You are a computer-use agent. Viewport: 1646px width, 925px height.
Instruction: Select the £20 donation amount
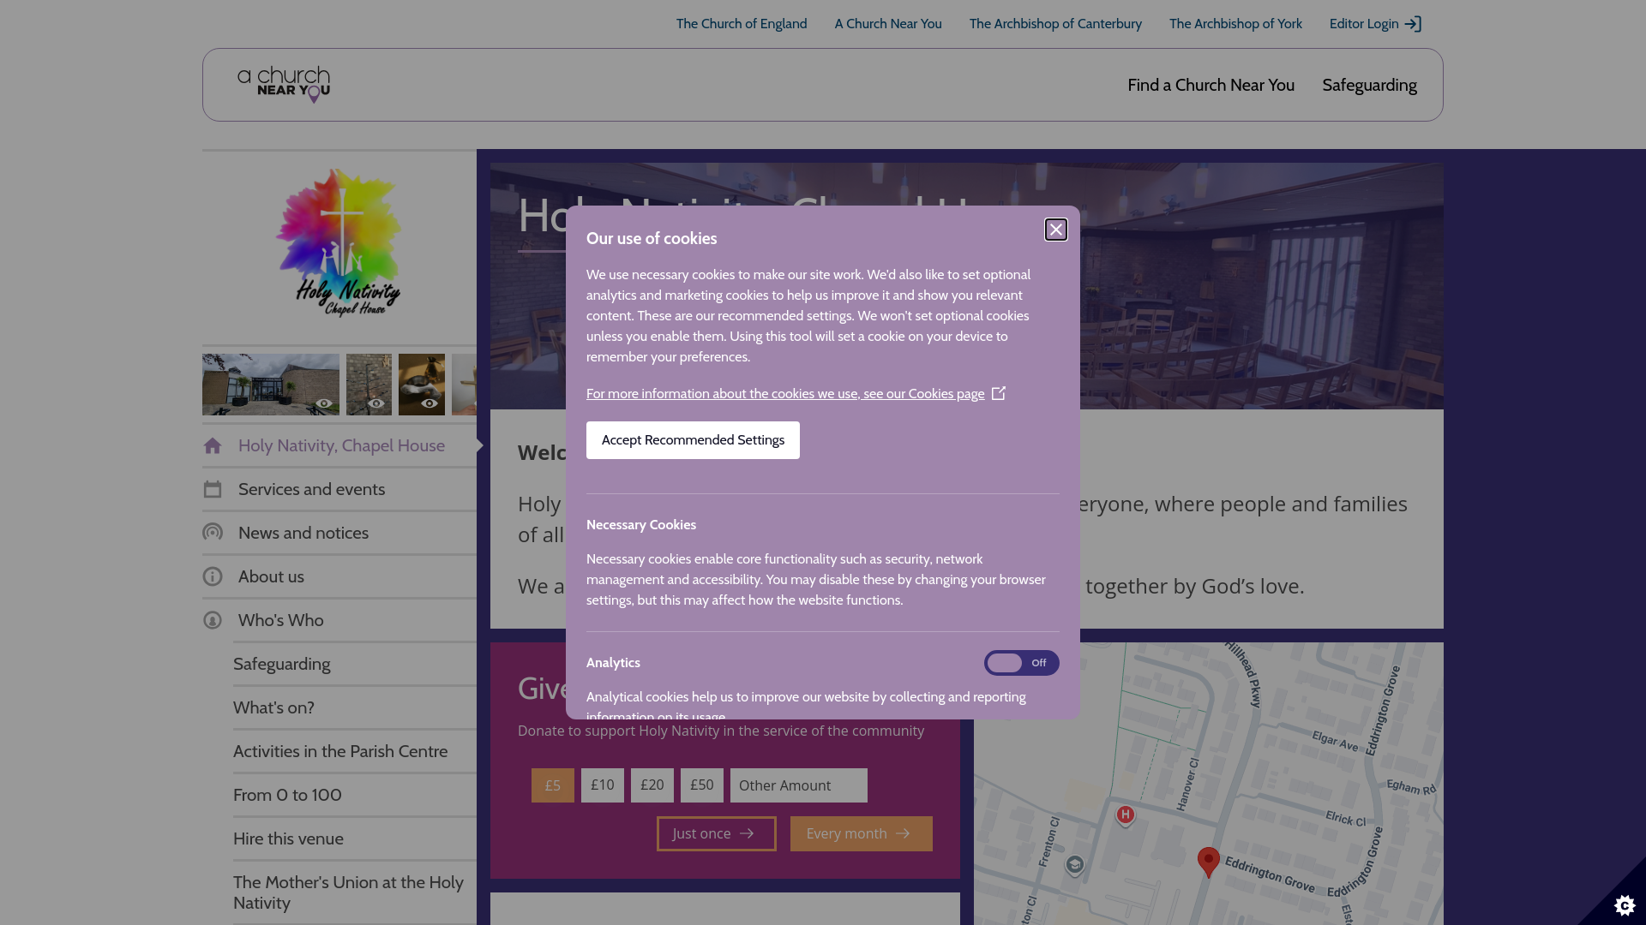652,785
